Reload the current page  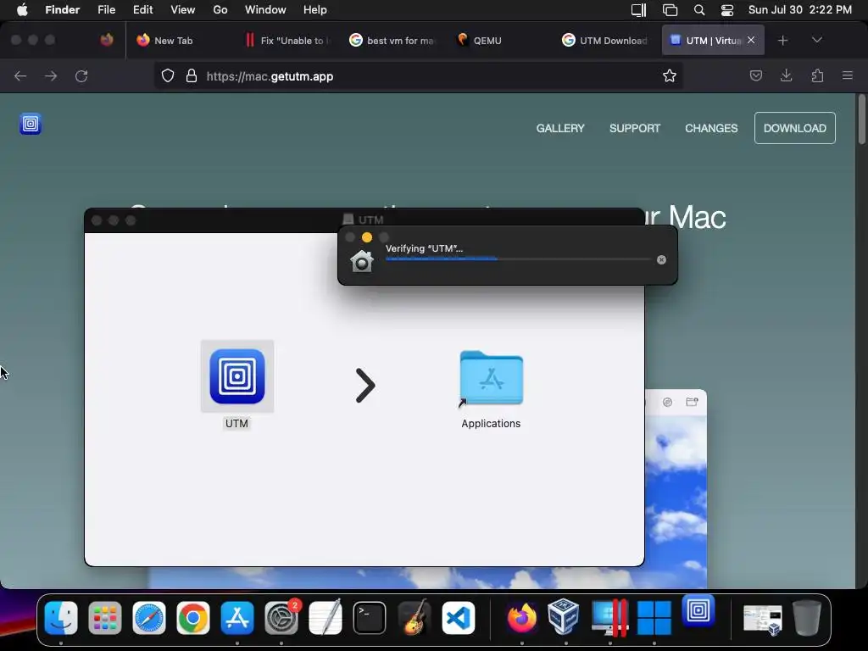click(x=81, y=75)
